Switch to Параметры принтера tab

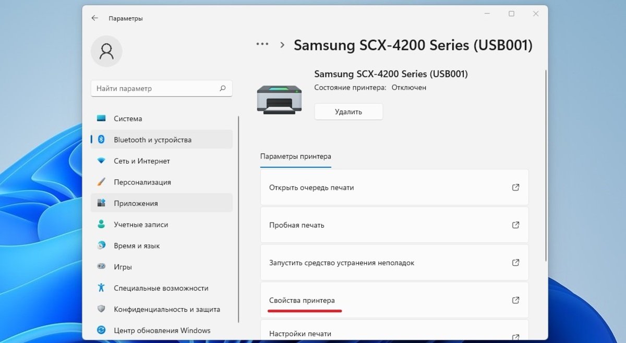[295, 156]
